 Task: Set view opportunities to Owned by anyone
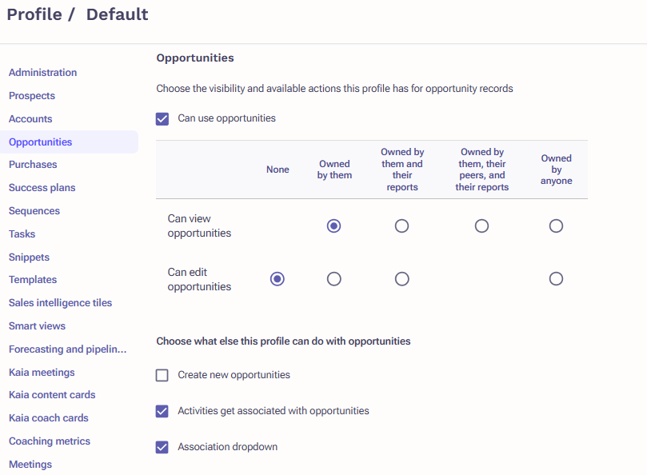[556, 226]
